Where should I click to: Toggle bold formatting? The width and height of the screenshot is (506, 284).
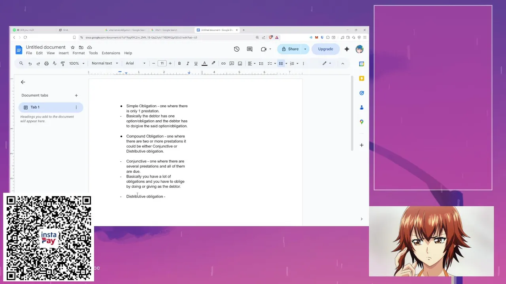pos(179,64)
